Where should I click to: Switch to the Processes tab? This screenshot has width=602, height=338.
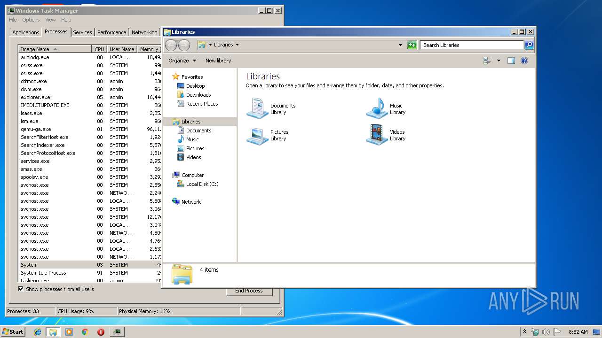[x=56, y=31]
